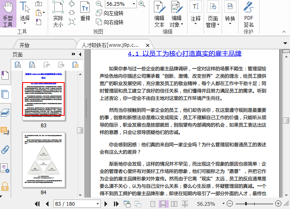Open the Comment (注释) menu

click(x=195, y=13)
